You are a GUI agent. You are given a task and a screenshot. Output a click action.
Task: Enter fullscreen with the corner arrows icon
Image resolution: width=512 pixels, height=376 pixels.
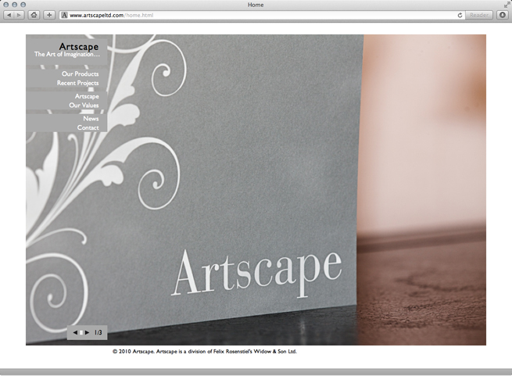coord(507,5)
